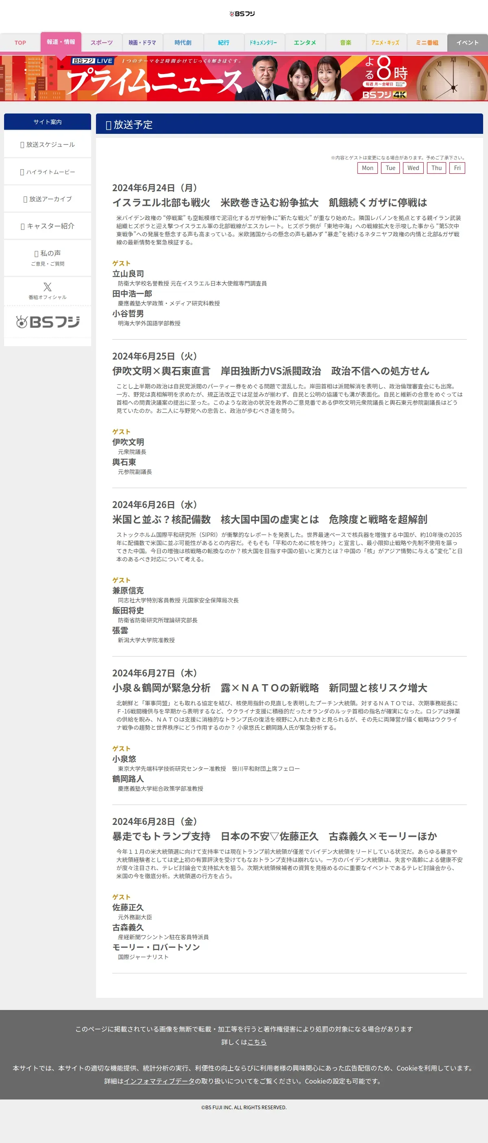The image size is (488, 1143).
Task: Click the 2024年6月24日（月） date heading
Action: point(155,188)
